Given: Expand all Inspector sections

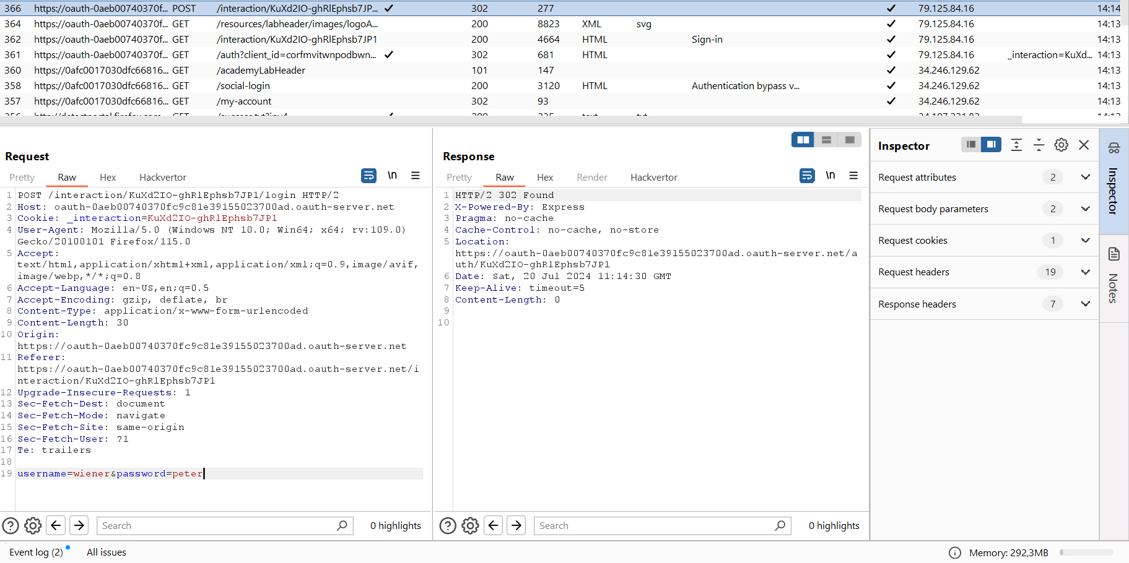Looking at the screenshot, I should (1016, 145).
